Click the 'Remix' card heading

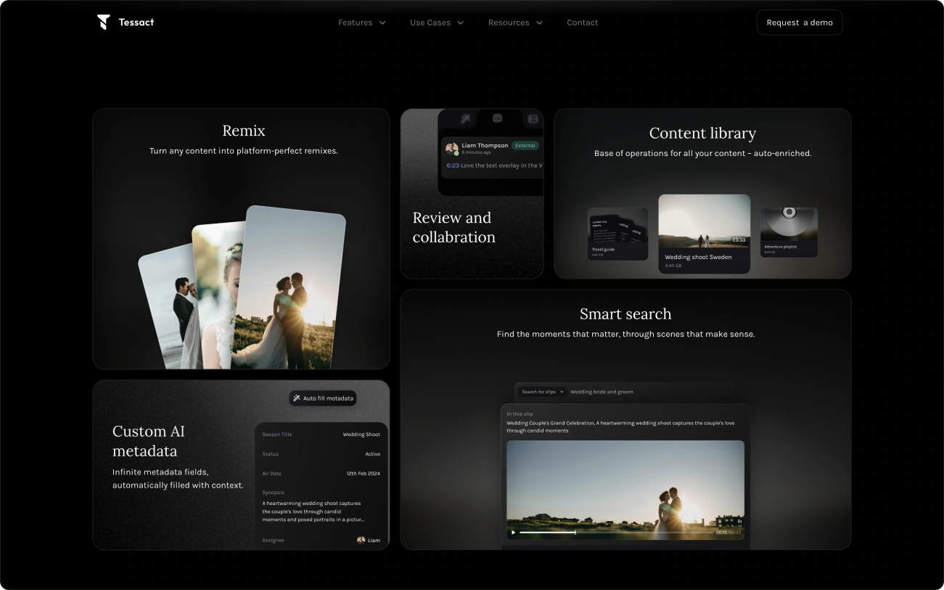point(244,131)
